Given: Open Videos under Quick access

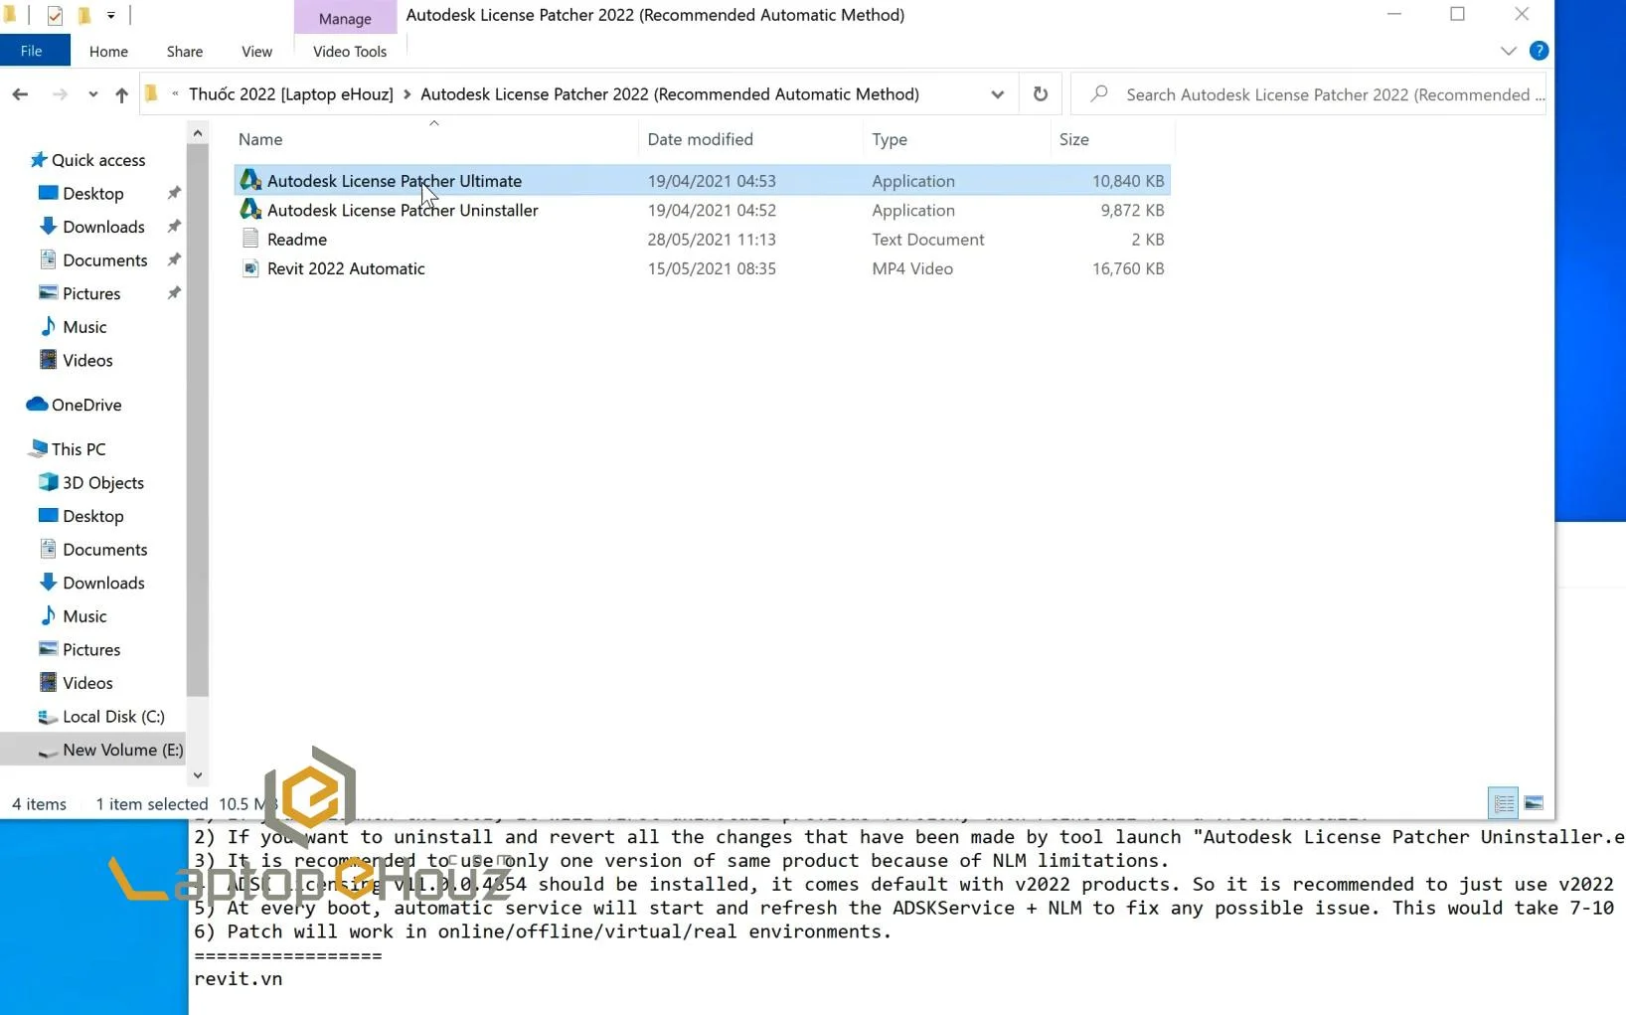Looking at the screenshot, I should click(87, 361).
